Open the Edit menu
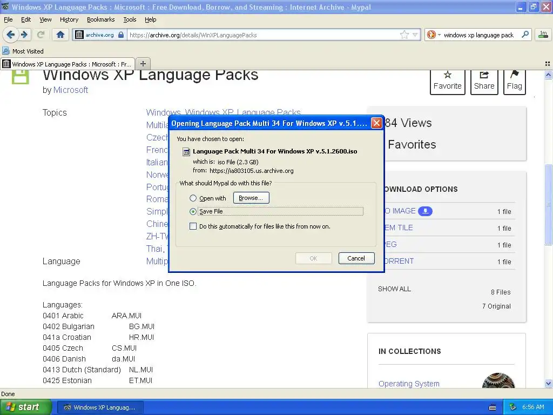This screenshot has height=415, width=553. (26, 19)
